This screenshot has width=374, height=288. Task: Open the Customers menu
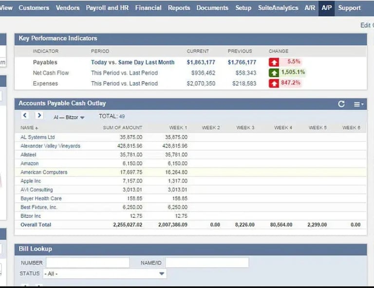(34, 8)
